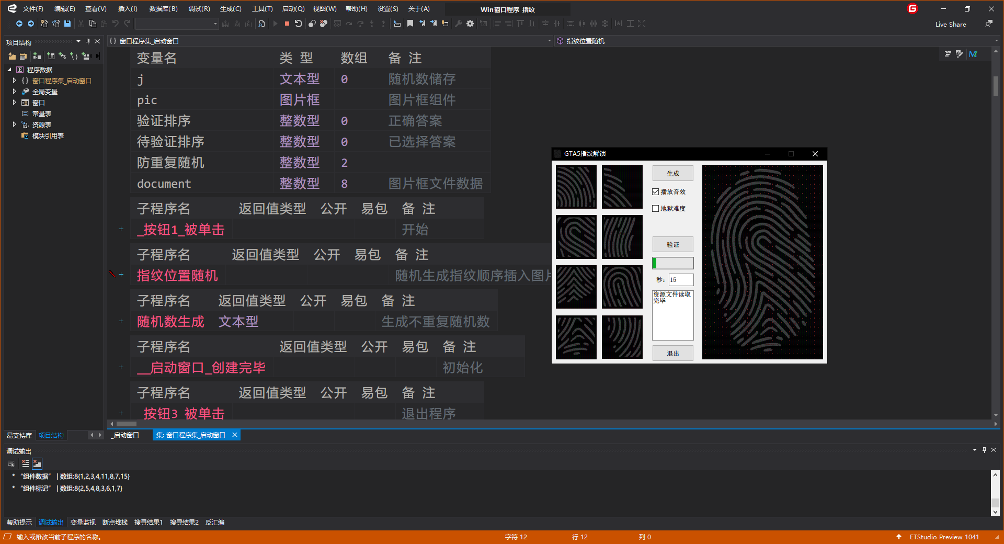
Task: Open the 数据库(B) menu
Action: point(163,9)
